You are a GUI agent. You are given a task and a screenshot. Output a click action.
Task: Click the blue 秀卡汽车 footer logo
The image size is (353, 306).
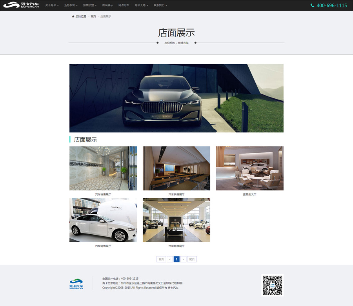point(76,284)
